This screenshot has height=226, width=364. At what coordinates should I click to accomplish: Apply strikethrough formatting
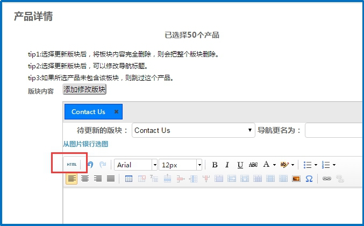click(x=253, y=165)
